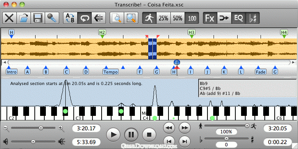Skip to next marker button
298x149 pixels.
coord(185,141)
